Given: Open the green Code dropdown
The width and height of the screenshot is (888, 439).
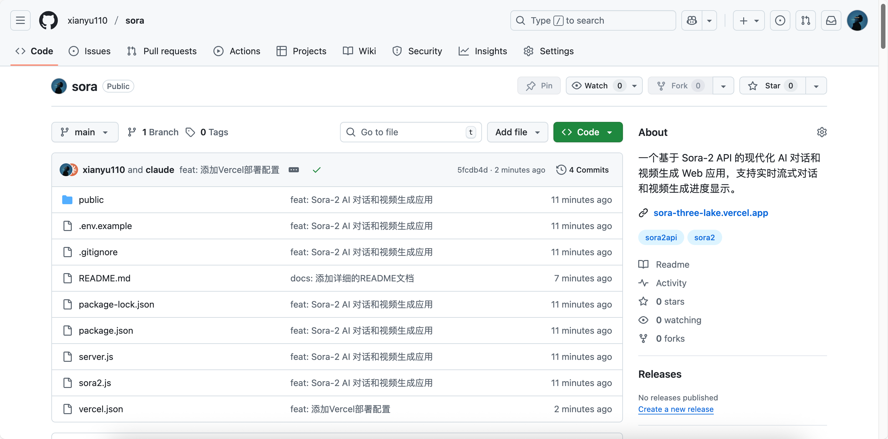Looking at the screenshot, I should click(x=588, y=132).
